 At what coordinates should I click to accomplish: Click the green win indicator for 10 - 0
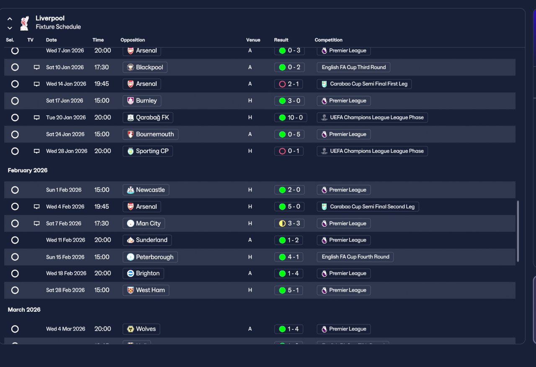click(282, 118)
